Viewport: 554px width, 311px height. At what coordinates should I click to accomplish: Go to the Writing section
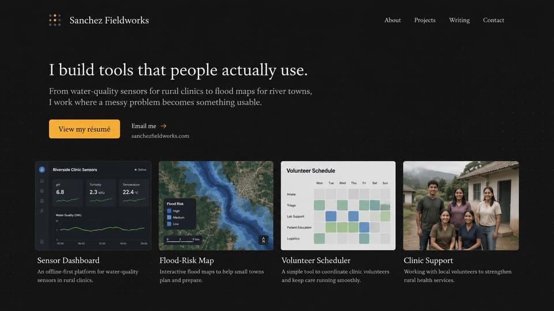click(x=459, y=20)
